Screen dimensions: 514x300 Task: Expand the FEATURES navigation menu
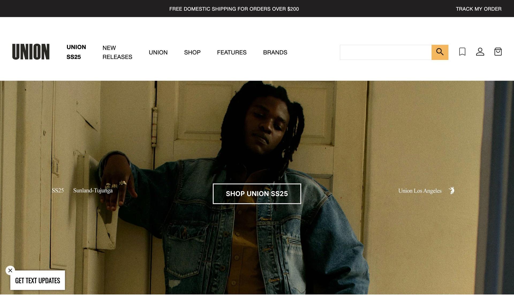point(232,52)
